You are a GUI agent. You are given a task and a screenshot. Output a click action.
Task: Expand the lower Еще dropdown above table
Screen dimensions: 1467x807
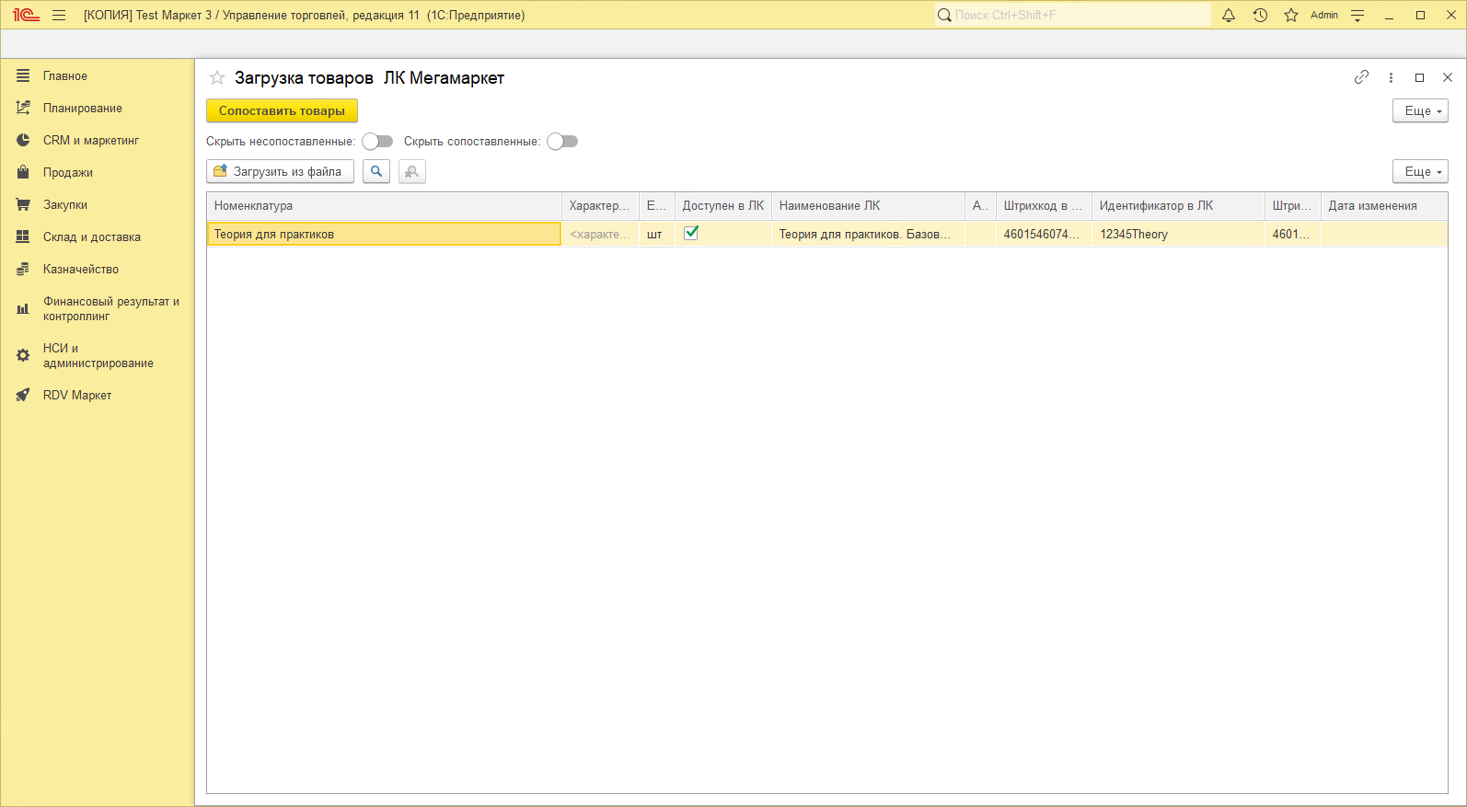pyautogui.click(x=1420, y=171)
